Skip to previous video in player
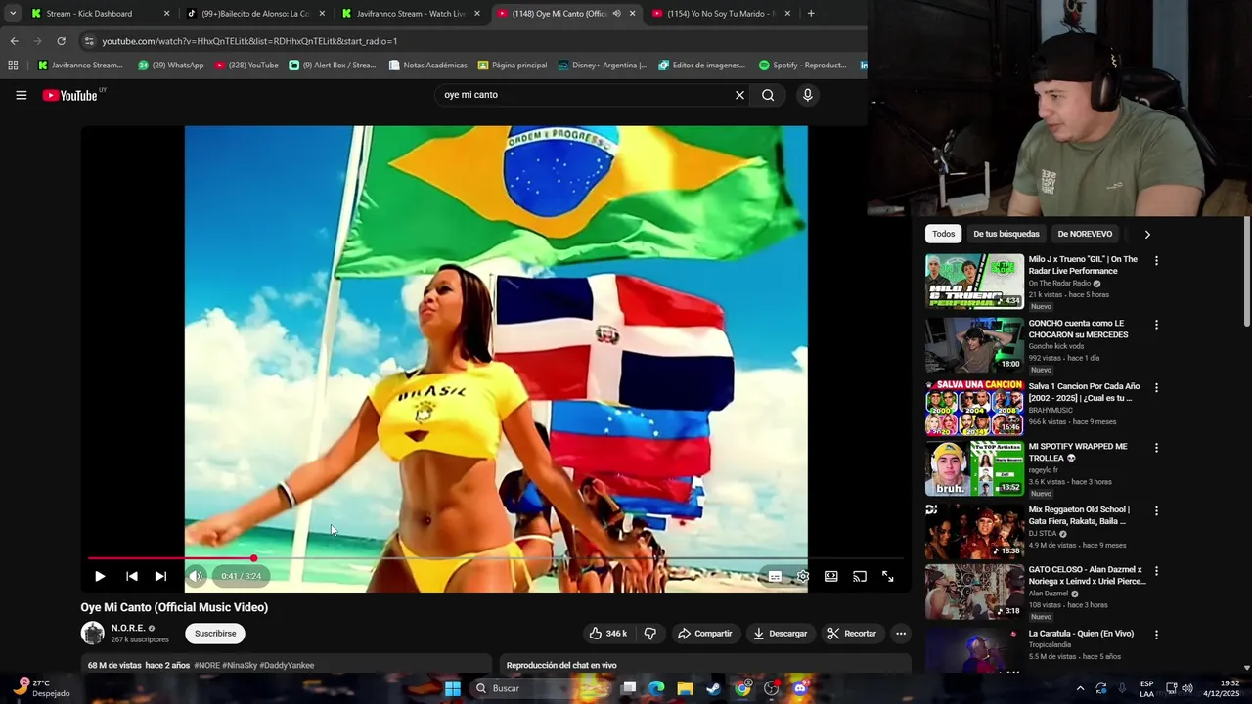 (132, 577)
